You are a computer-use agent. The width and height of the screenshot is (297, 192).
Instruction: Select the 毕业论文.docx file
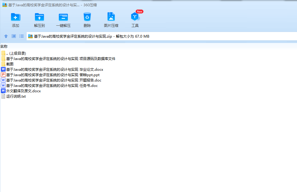click(x=52, y=70)
